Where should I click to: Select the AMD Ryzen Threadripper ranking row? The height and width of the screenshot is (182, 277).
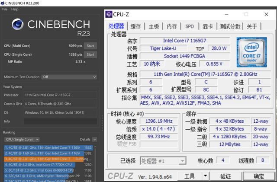point(48,176)
